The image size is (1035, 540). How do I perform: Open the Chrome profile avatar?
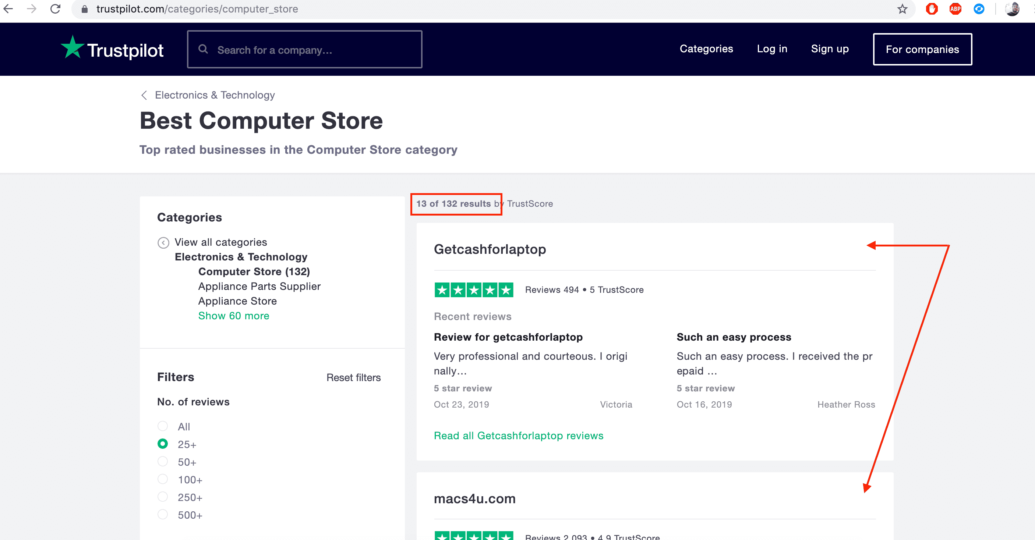point(1012,9)
